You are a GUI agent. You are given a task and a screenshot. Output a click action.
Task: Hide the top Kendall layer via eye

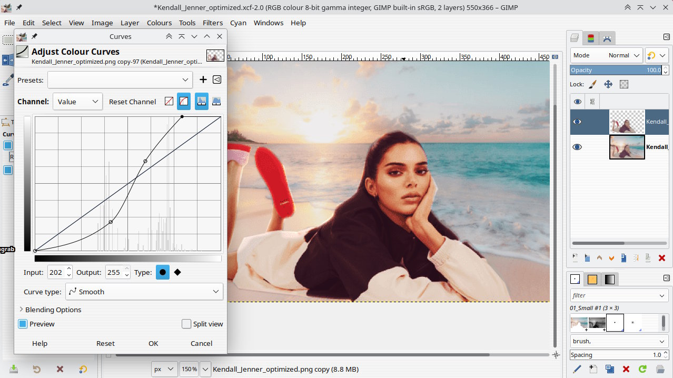click(577, 122)
